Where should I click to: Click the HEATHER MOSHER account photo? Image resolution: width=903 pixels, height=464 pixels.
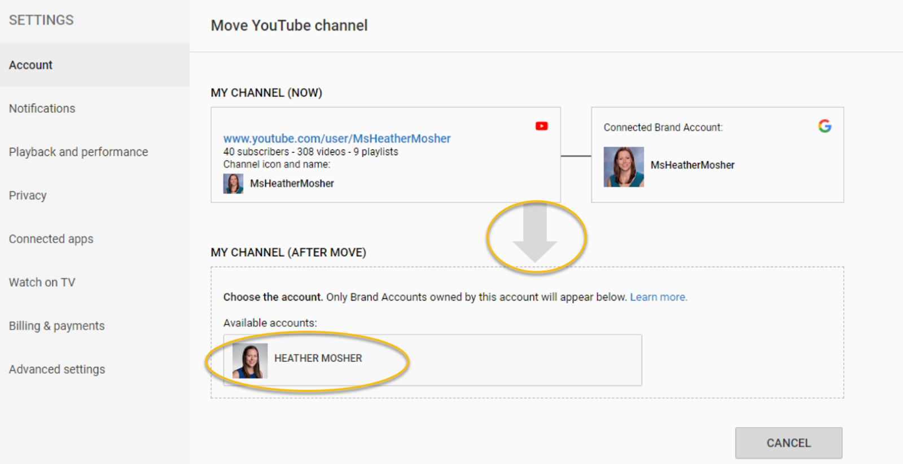tap(250, 361)
